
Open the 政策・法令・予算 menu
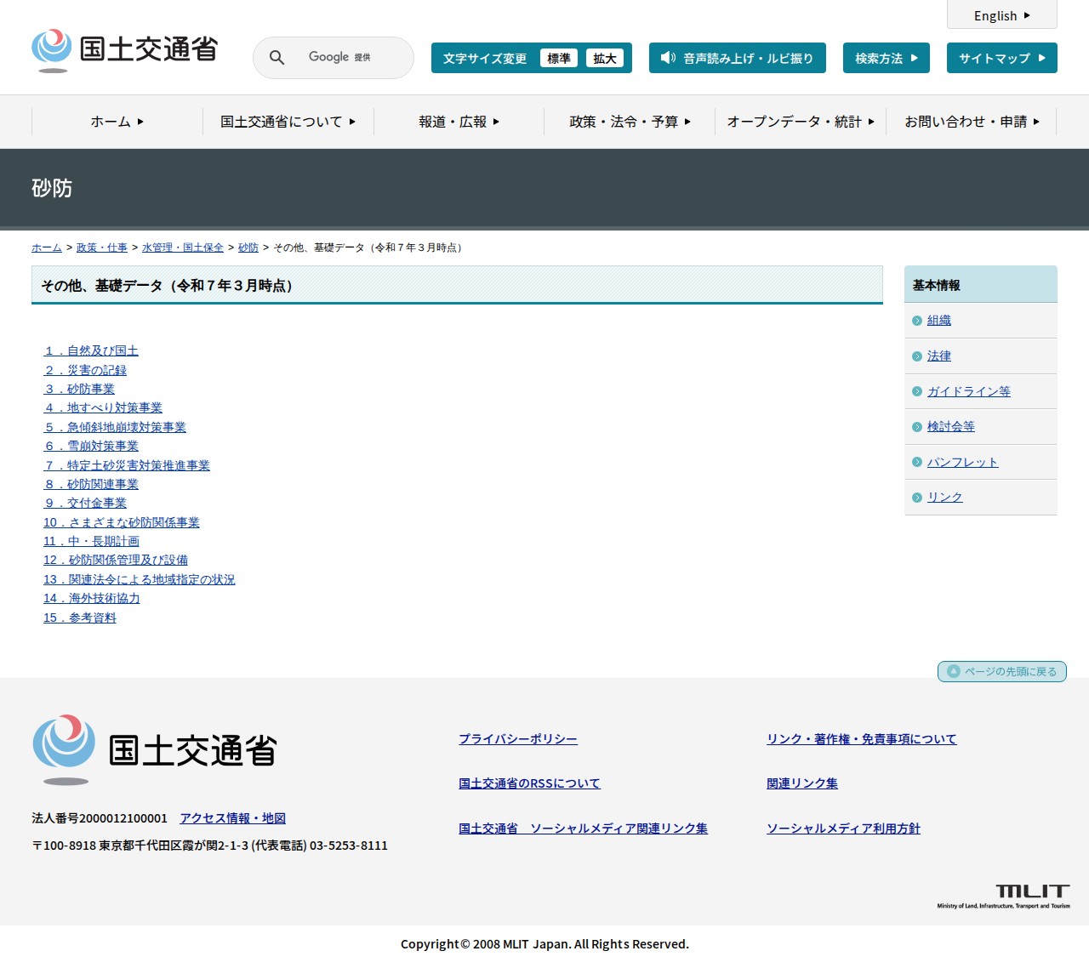(630, 122)
